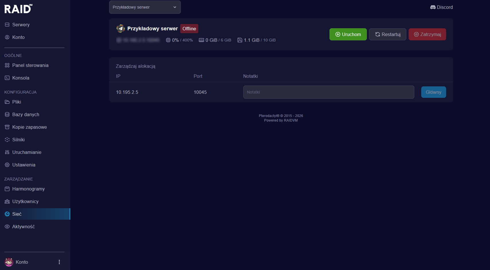This screenshot has height=270, width=490.
Task: Click the RAID VM logo
Action: tap(18, 9)
